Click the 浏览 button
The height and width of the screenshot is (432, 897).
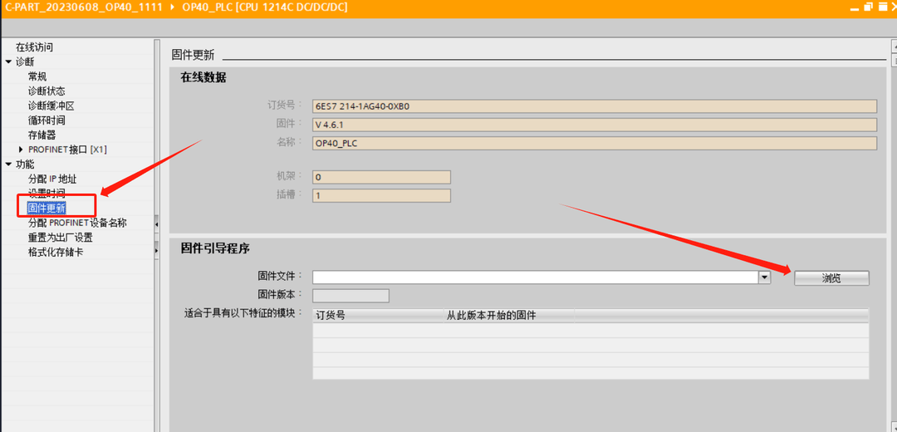point(831,278)
